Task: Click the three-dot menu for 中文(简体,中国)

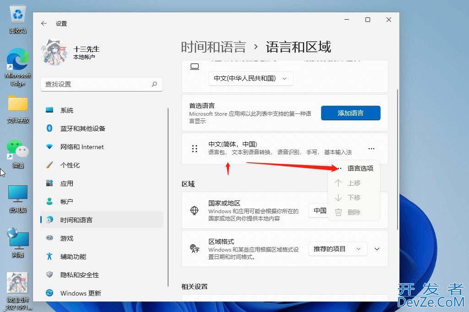Action: click(x=371, y=149)
